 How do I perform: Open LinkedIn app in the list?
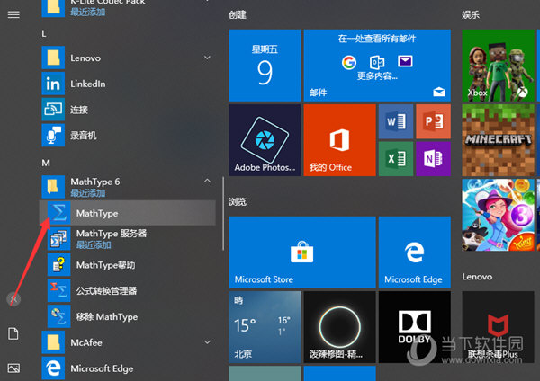(128, 84)
